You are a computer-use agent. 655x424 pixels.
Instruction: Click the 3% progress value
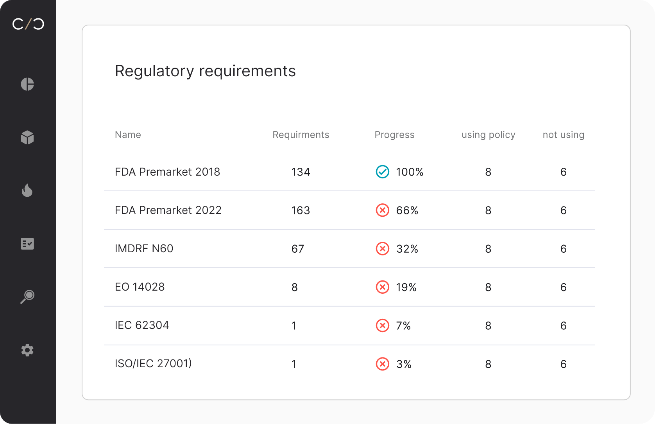tap(404, 364)
